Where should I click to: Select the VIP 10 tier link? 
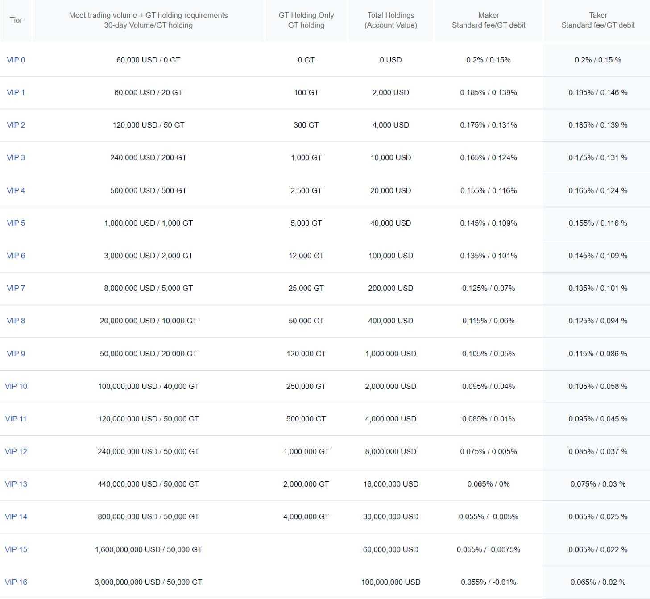[16, 386]
